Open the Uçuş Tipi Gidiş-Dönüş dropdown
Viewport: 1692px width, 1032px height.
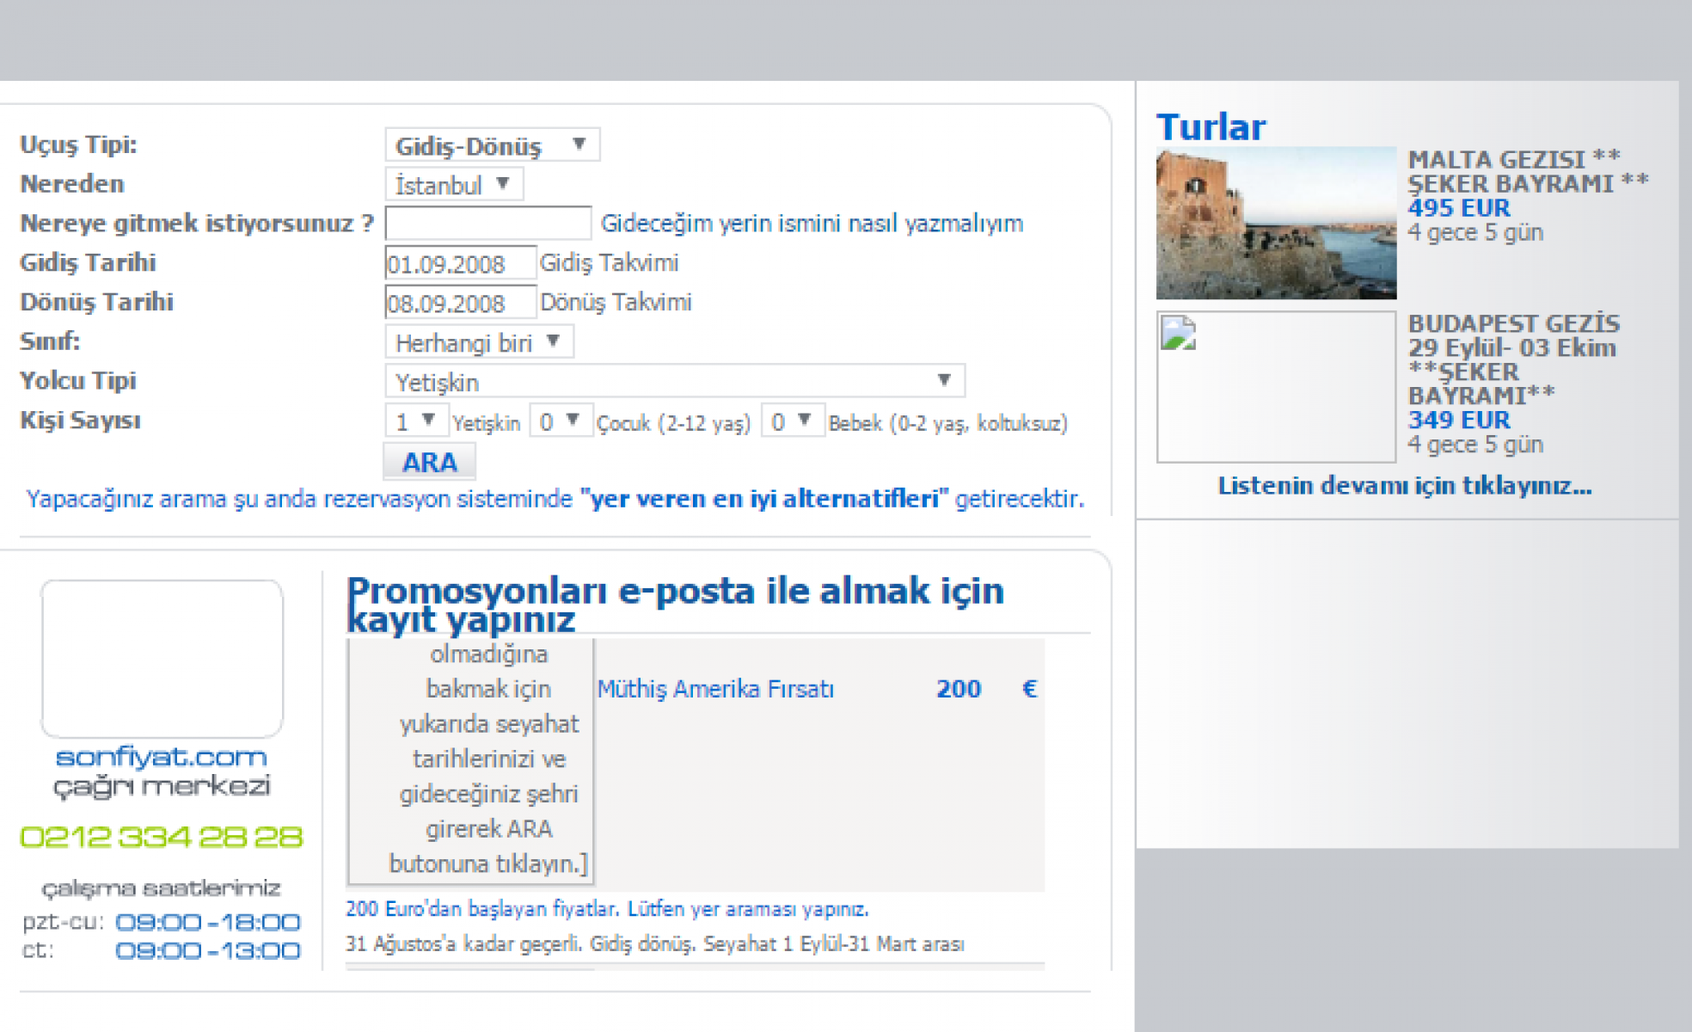point(491,145)
